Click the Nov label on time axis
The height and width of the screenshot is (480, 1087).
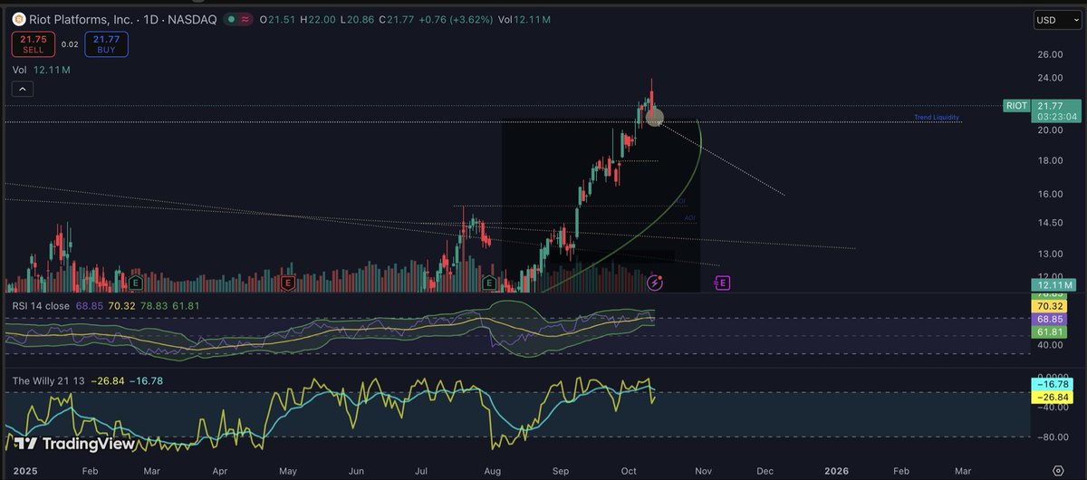[x=704, y=470]
